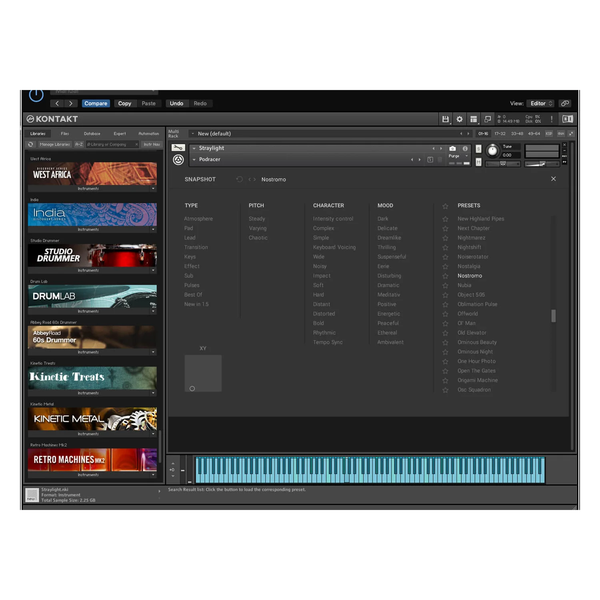Switch to the Database tab

tap(92, 134)
